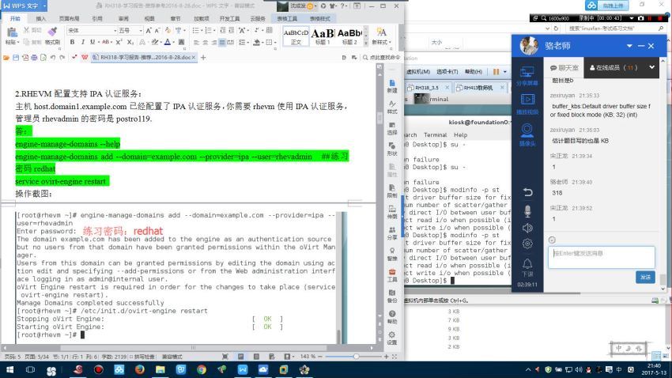Click the 设置 icon in WPS side panel
This screenshot has height=378, width=672.
click(391, 338)
